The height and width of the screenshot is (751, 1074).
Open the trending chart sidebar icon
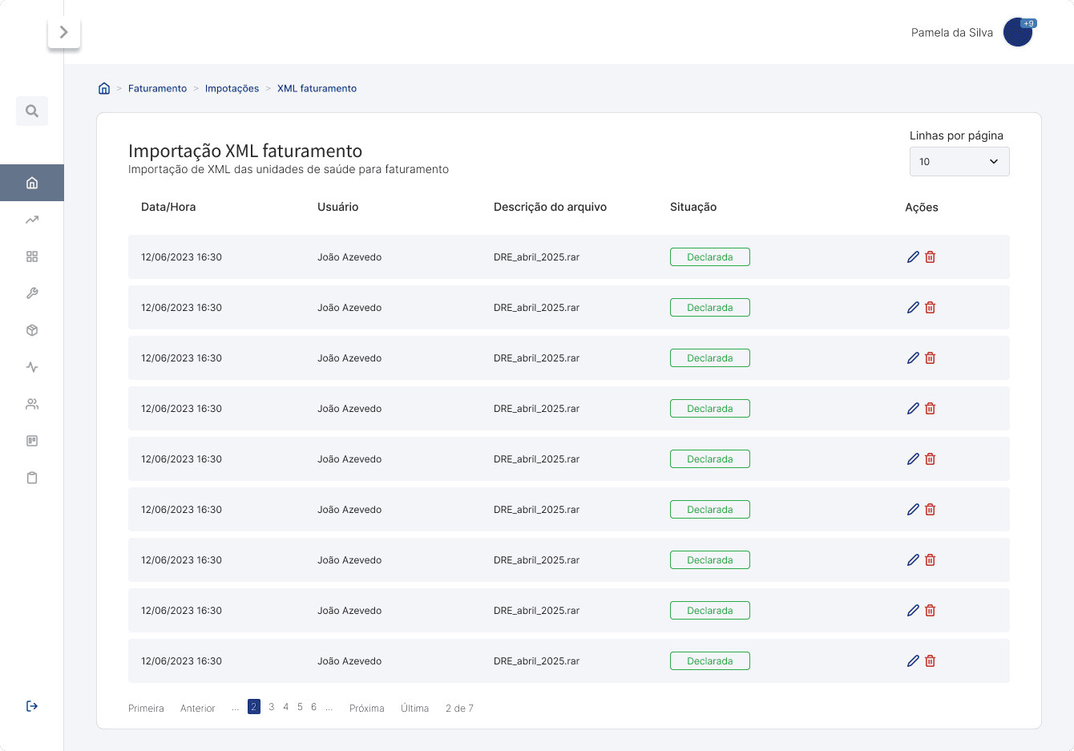click(32, 220)
